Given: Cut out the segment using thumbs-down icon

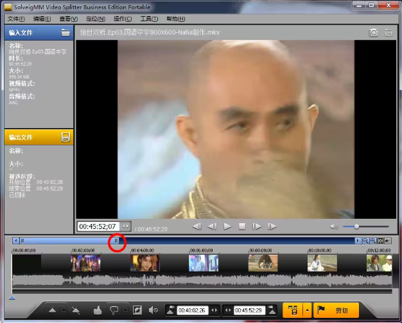Looking at the screenshot, I should 114,310.
